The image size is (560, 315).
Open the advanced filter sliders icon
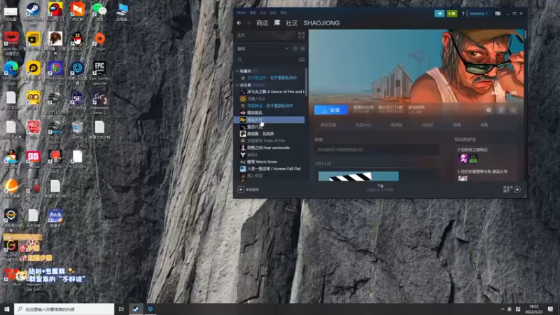point(302,59)
